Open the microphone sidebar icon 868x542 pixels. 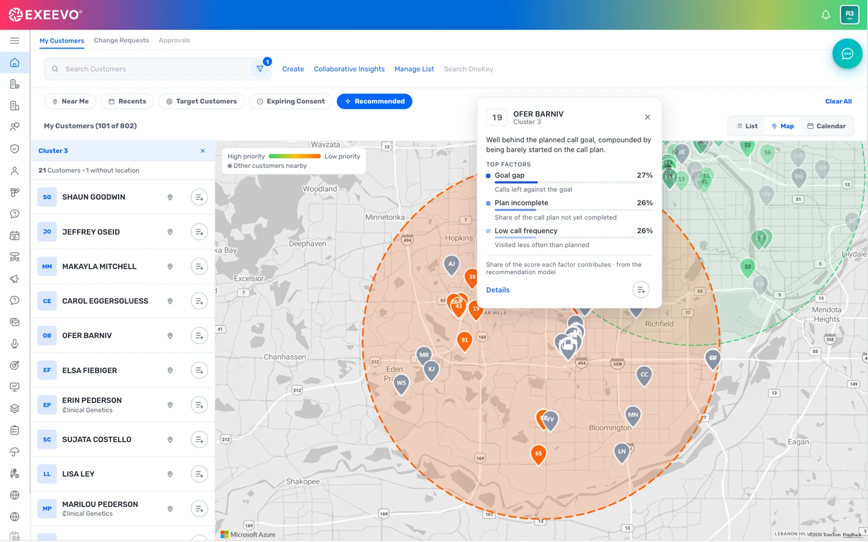pos(15,344)
